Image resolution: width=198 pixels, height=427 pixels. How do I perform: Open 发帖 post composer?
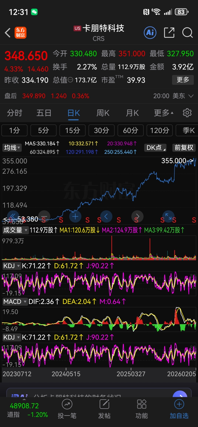point(104,409)
